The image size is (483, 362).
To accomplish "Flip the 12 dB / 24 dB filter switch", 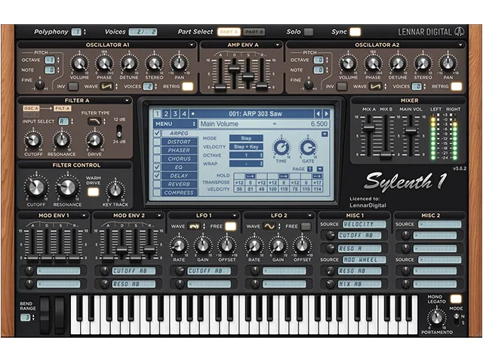I will pos(119,131).
